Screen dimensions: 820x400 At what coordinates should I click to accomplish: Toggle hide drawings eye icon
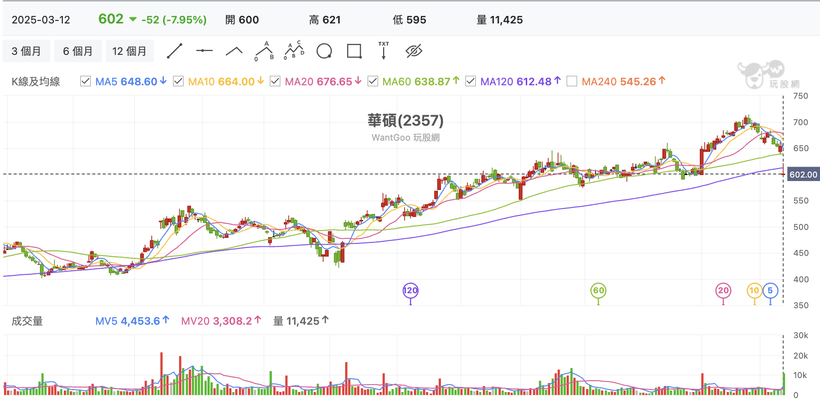[x=414, y=51]
